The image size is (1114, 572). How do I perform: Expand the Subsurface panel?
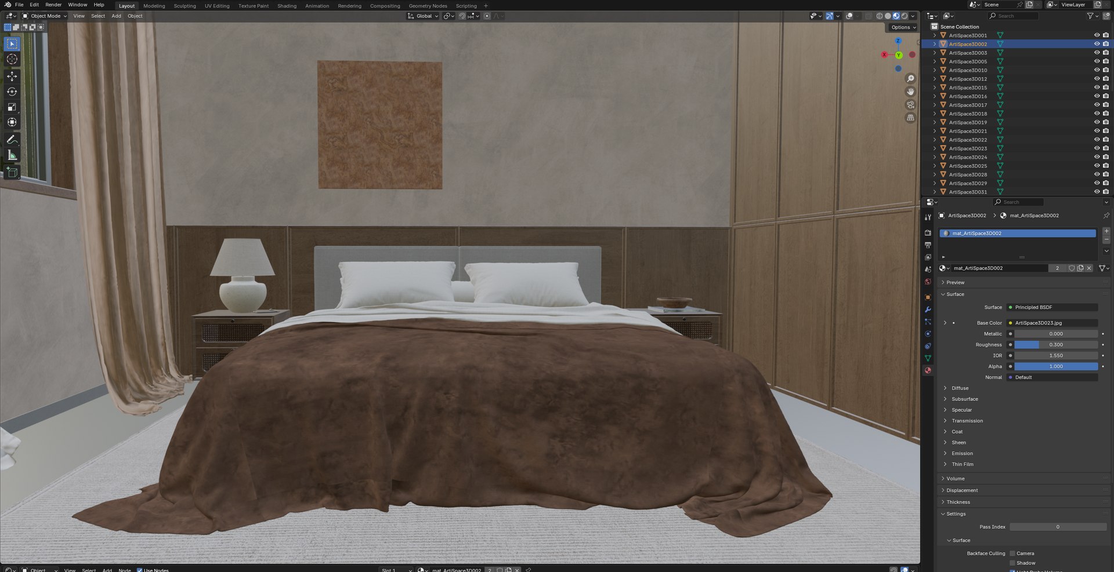click(x=965, y=399)
